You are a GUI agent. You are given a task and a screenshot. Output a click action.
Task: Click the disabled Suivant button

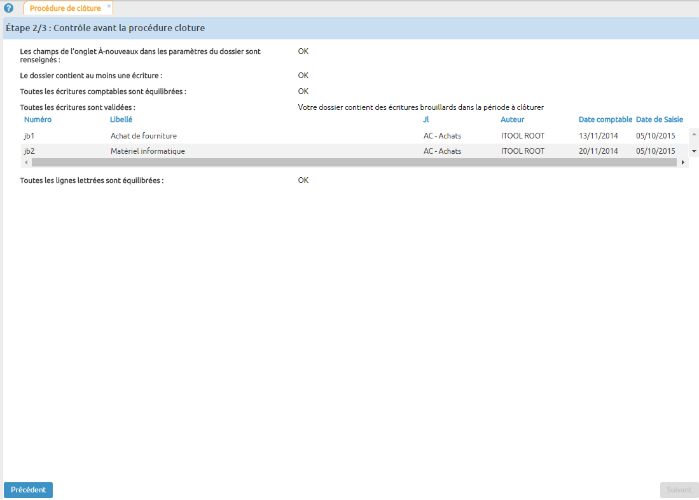coord(679,490)
